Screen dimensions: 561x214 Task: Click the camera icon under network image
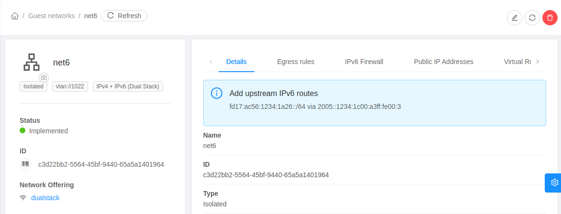click(44, 77)
